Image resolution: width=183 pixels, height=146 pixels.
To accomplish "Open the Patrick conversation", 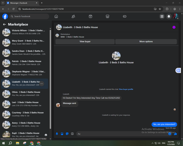I will click(25, 63).
